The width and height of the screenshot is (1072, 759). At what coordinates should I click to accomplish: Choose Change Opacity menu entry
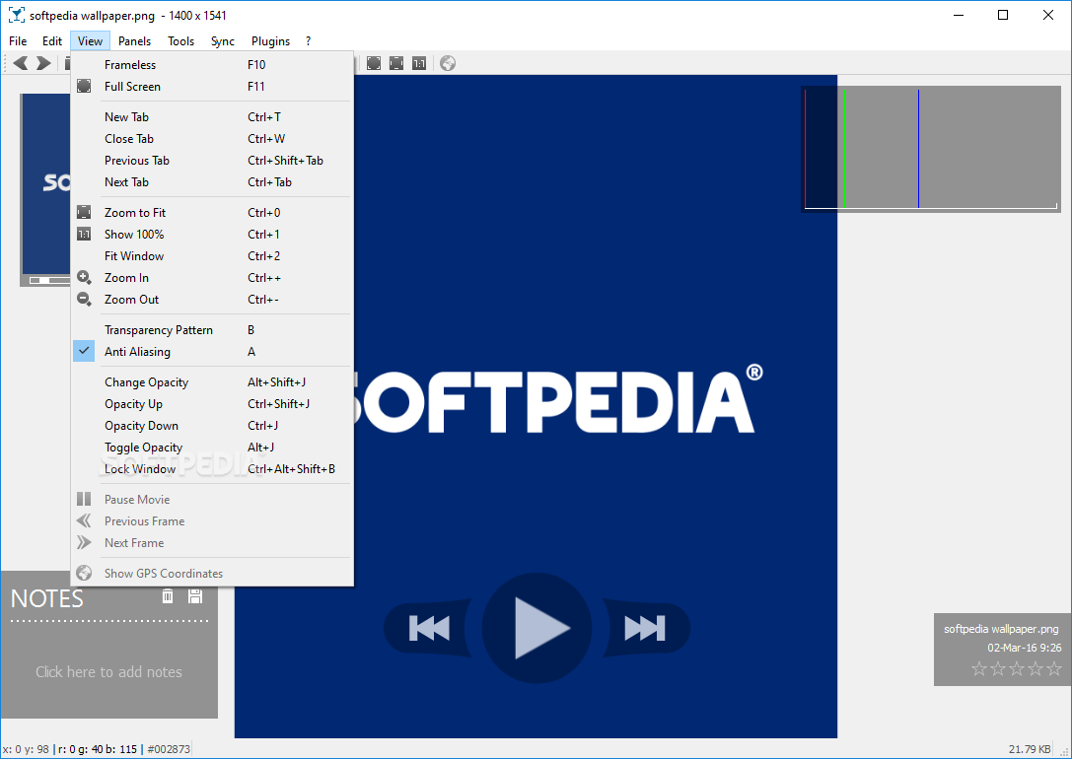[213, 382]
